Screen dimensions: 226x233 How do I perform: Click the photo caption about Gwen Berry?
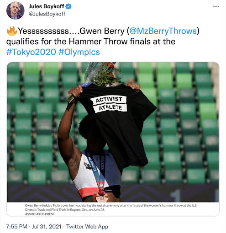pyautogui.click(x=111, y=208)
